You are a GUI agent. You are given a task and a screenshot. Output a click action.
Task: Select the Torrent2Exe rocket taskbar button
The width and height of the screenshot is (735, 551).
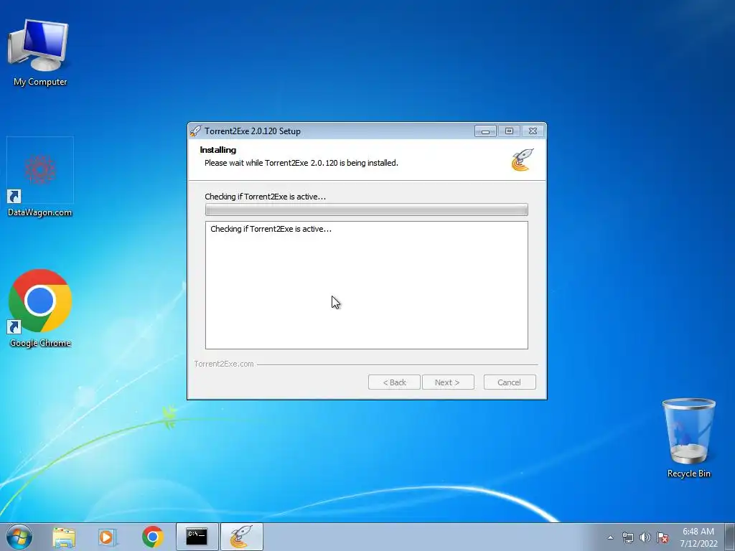click(241, 537)
